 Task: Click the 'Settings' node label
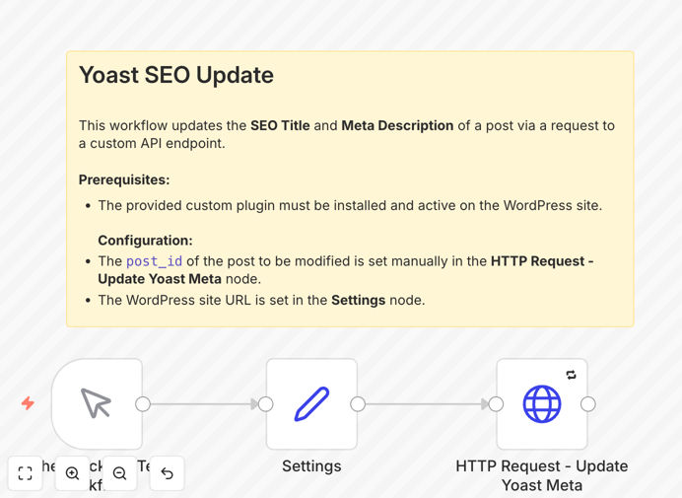point(311,466)
